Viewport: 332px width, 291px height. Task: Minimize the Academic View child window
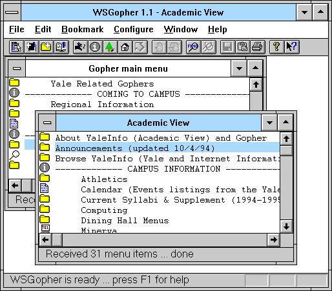coord(269,123)
